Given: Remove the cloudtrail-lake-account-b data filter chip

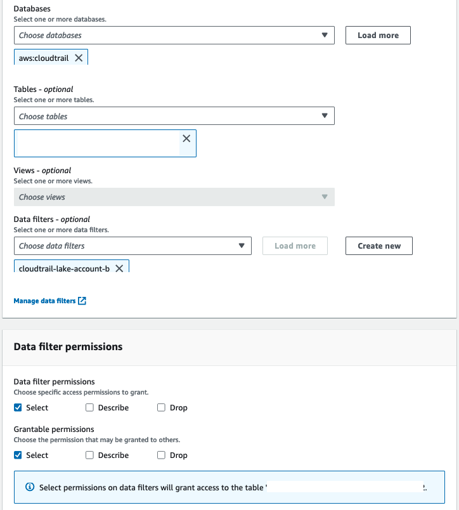Looking at the screenshot, I should pos(120,268).
